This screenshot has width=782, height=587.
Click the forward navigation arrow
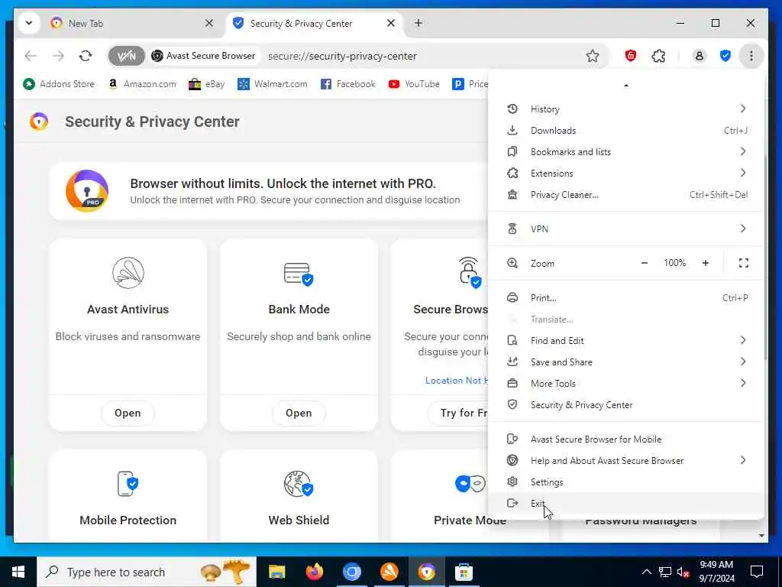tap(58, 56)
